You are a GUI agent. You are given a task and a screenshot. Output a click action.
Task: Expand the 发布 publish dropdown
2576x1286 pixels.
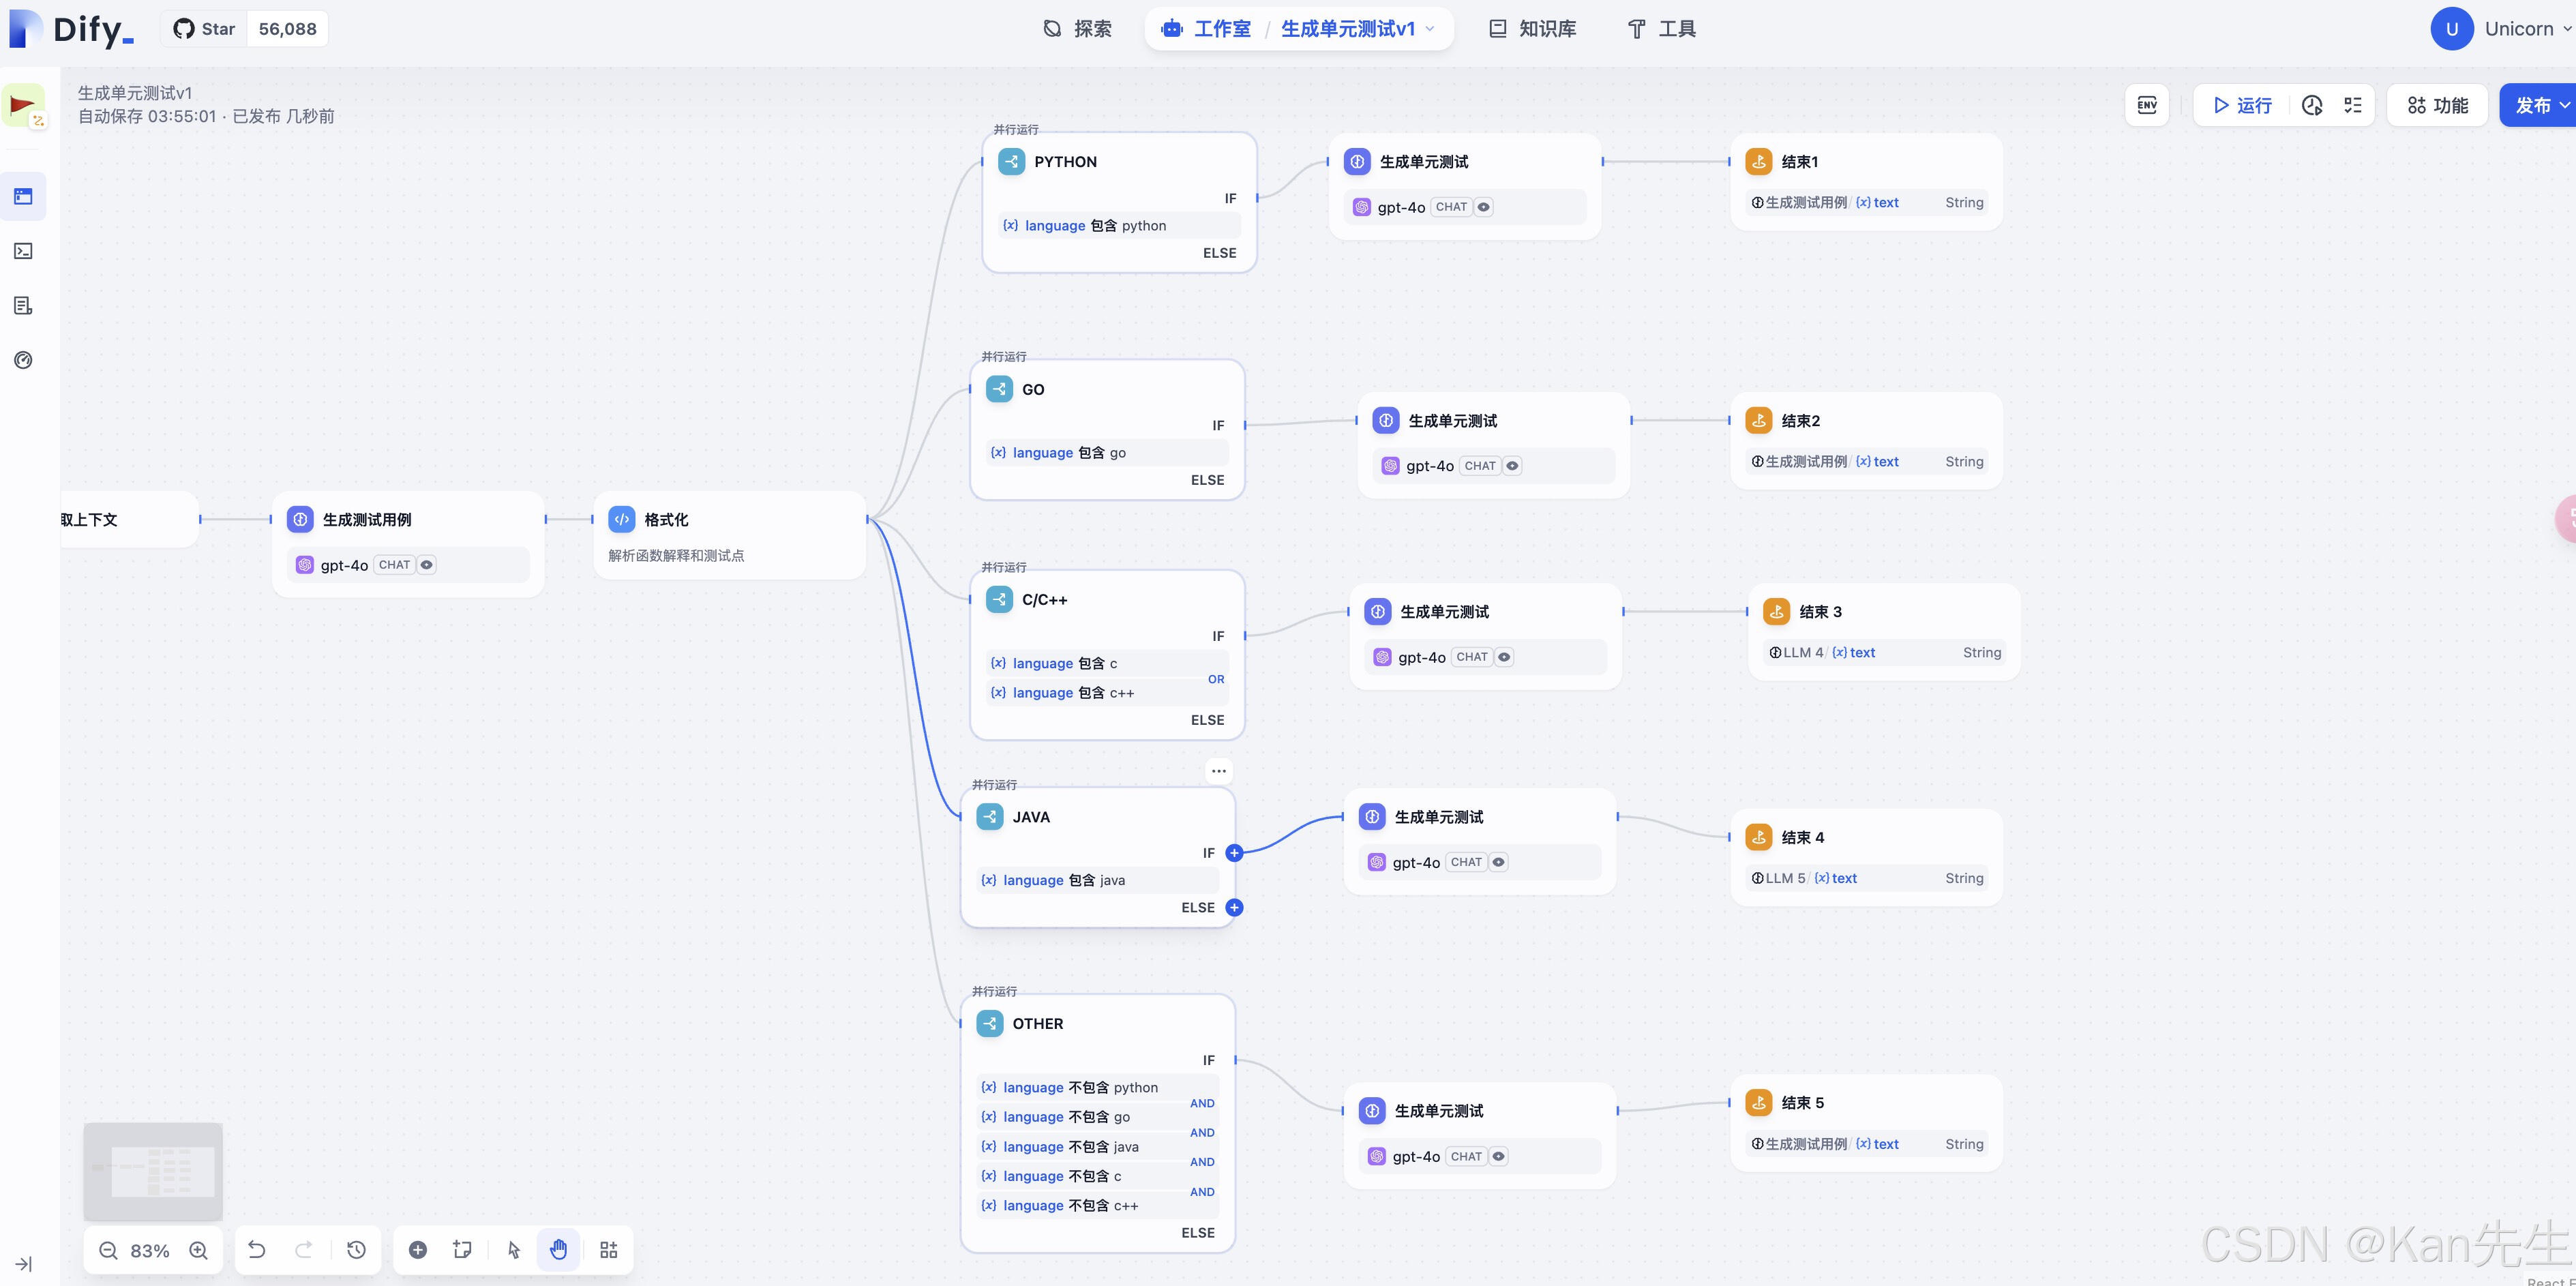(x=2564, y=105)
